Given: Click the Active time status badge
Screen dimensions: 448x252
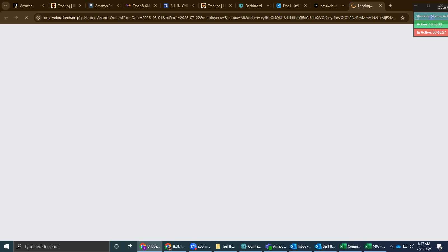Looking at the screenshot, I should click(431, 24).
